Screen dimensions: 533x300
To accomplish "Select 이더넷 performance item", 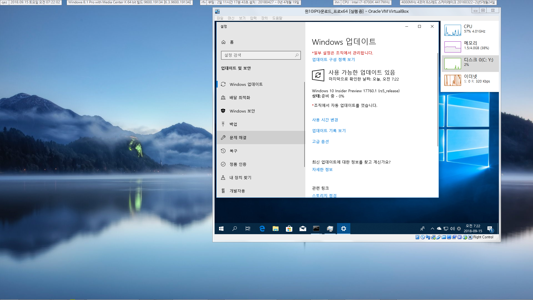I will click(470, 80).
